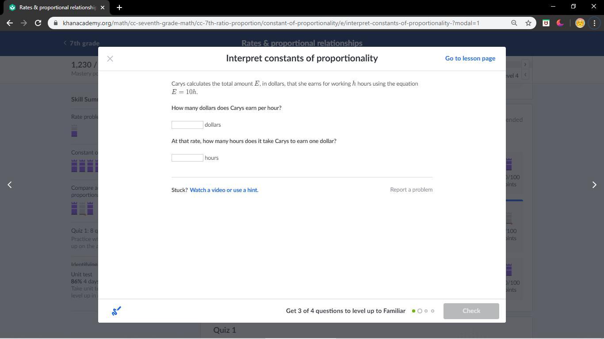Click the Check button
604x339 pixels.
[x=471, y=311]
